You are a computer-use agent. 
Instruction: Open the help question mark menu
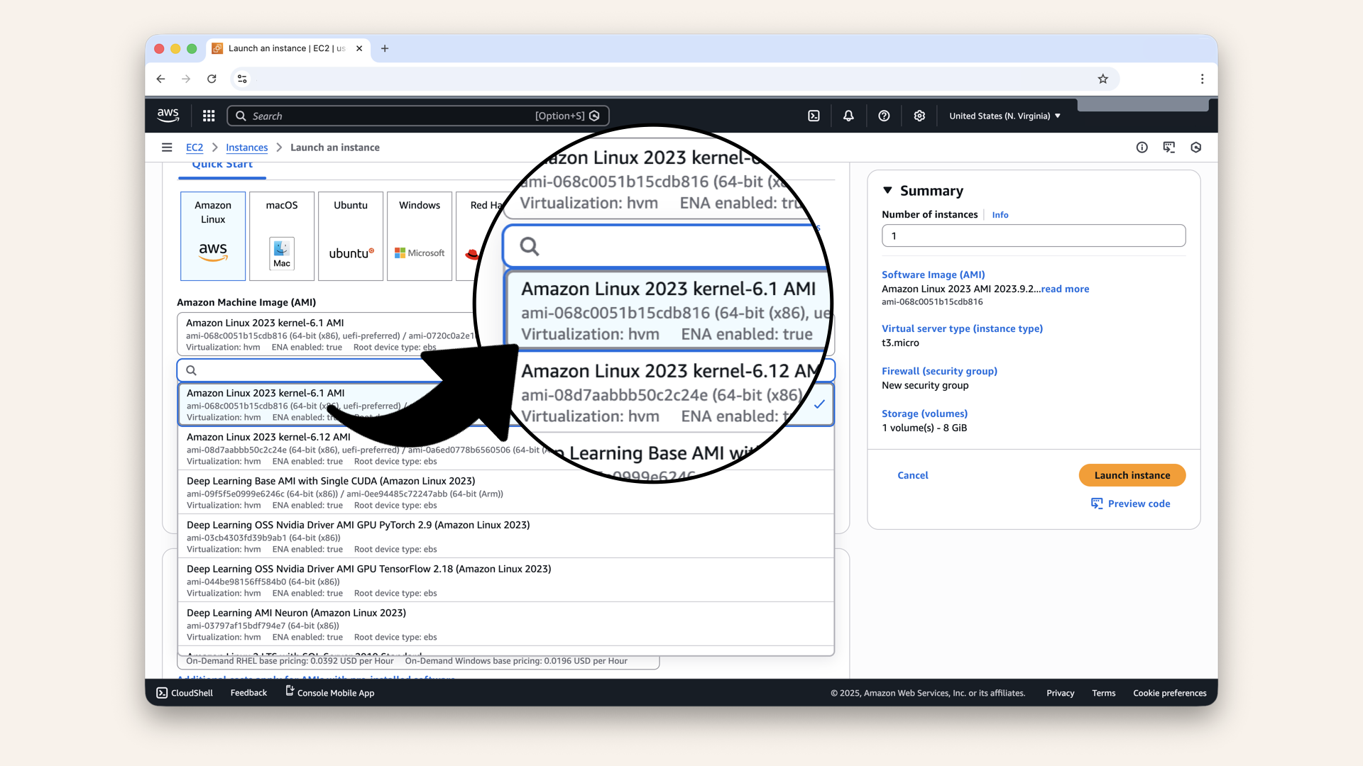click(x=884, y=115)
